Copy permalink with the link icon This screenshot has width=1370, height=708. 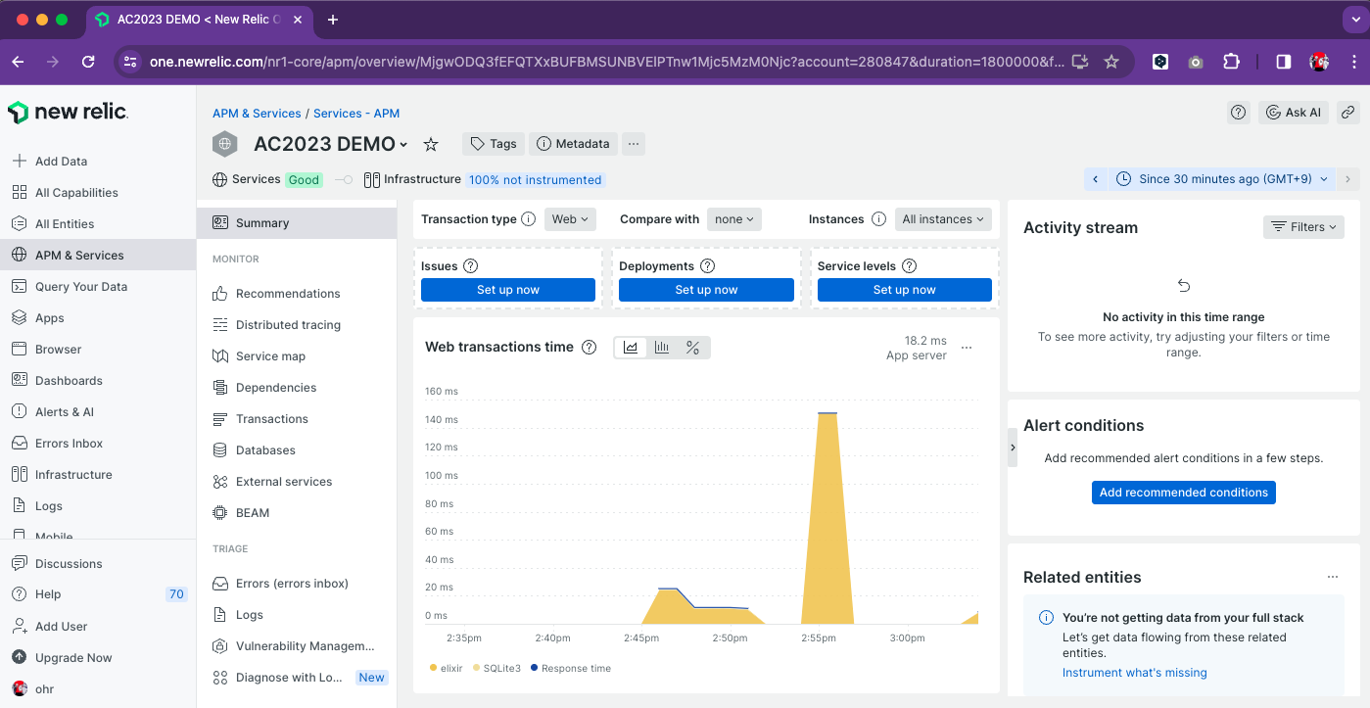pyautogui.click(x=1347, y=113)
